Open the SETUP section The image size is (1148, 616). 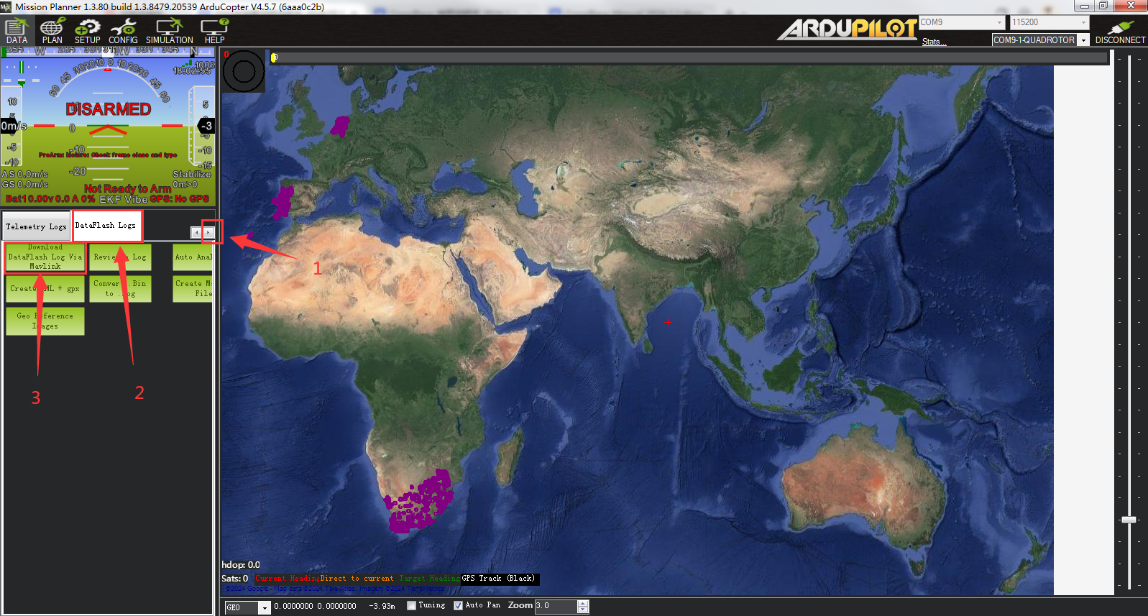(87, 31)
